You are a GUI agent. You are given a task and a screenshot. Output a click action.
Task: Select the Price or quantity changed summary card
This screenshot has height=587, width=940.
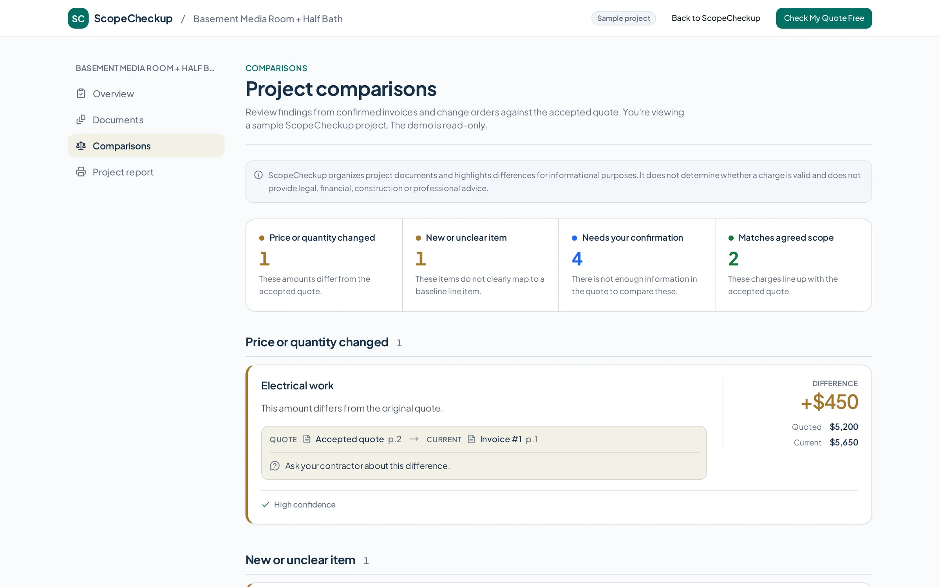(x=324, y=265)
